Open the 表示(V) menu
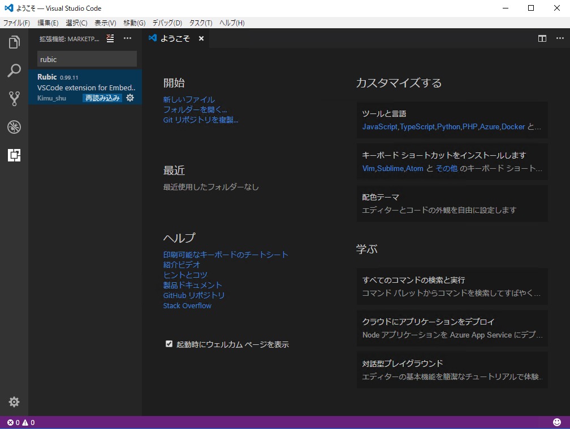The width and height of the screenshot is (570, 429). click(105, 23)
